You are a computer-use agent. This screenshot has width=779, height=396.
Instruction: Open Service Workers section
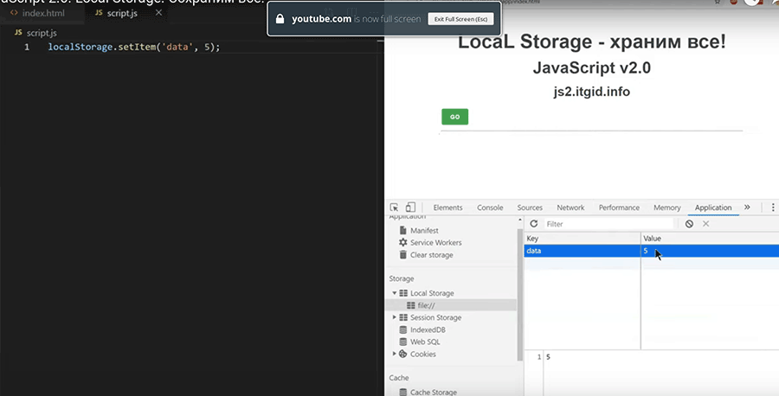(x=435, y=243)
